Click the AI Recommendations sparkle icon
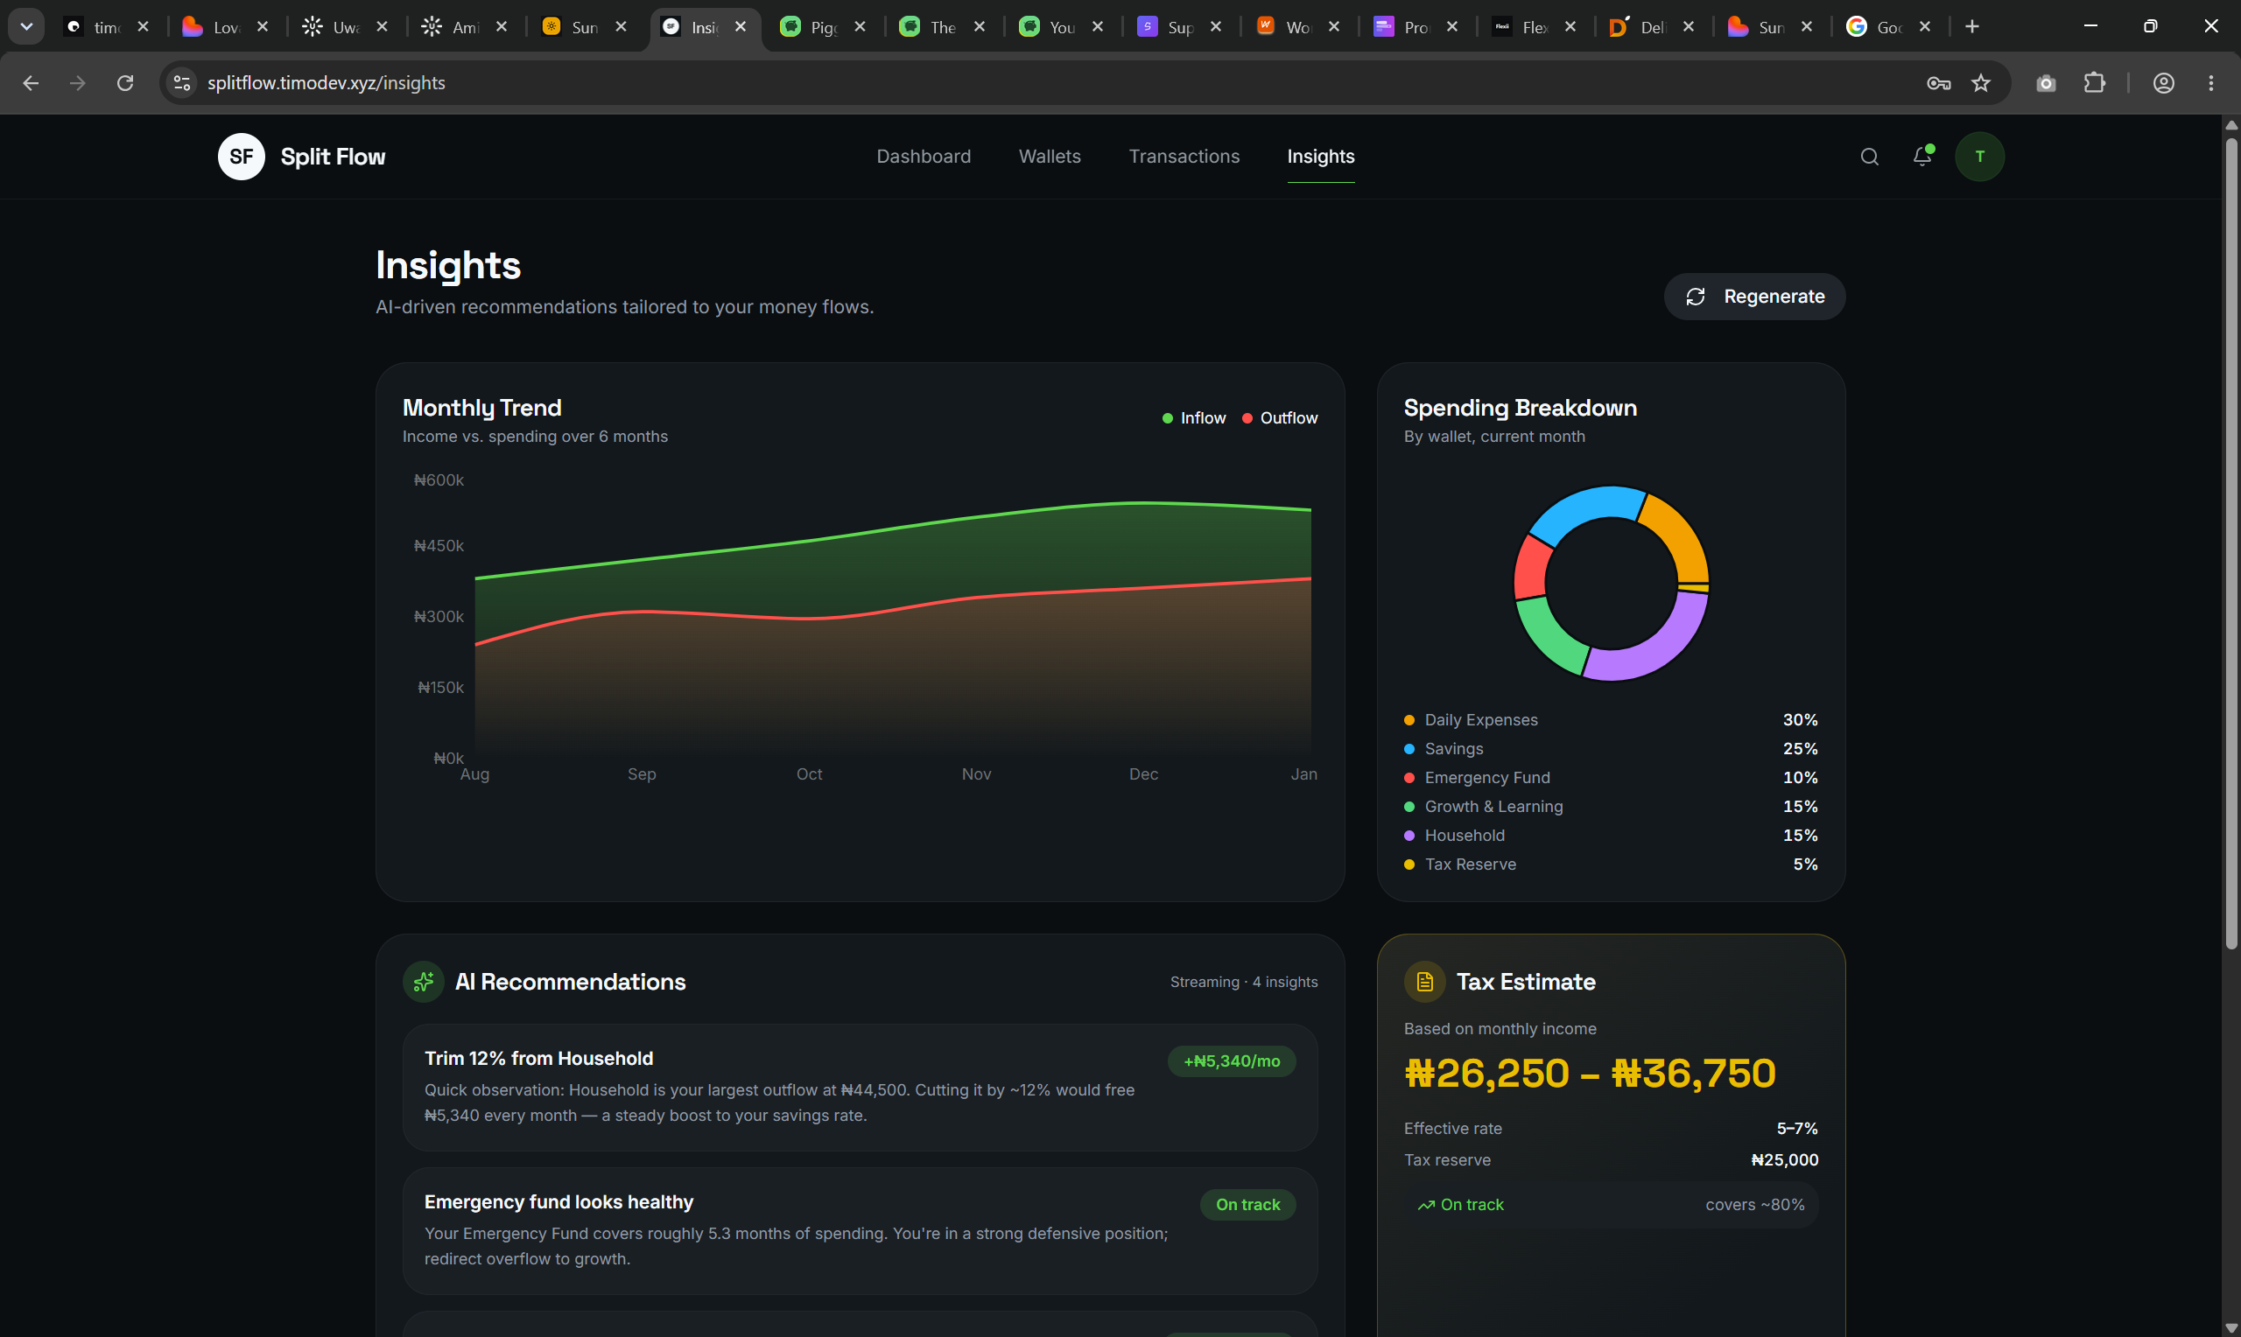Screen dimensions: 2241x1337 point(423,981)
